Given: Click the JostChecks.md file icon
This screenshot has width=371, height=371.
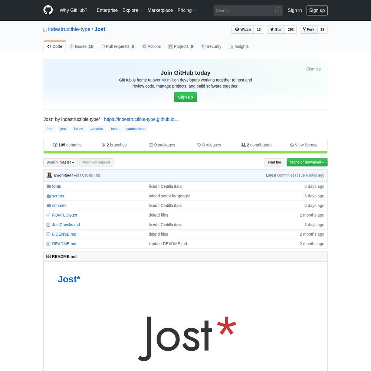Looking at the screenshot, I should tap(49, 224).
